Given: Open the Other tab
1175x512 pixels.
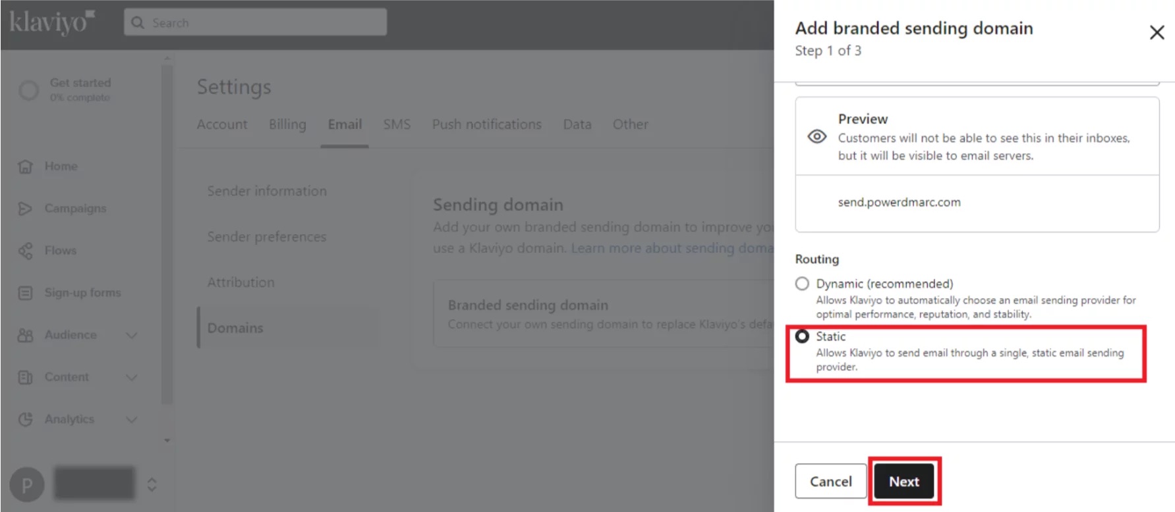Looking at the screenshot, I should (x=631, y=124).
